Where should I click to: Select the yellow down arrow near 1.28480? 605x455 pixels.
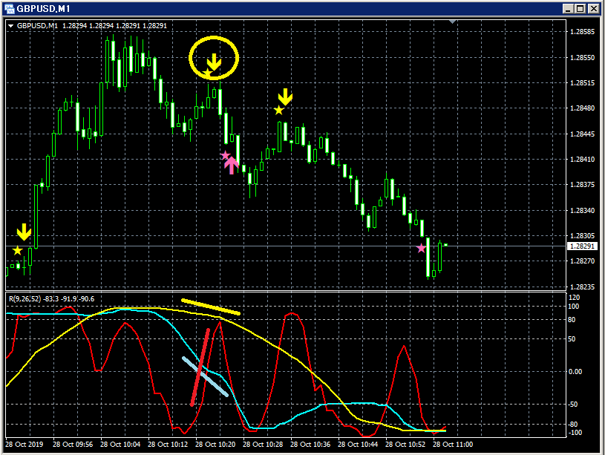[286, 97]
